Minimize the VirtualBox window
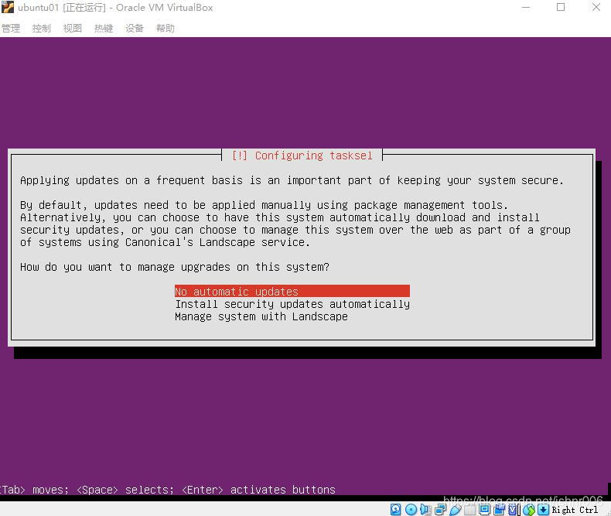611x516 pixels. click(526, 8)
